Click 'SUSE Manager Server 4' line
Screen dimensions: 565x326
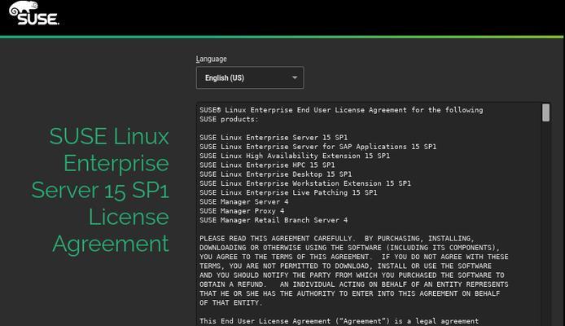tap(244, 202)
